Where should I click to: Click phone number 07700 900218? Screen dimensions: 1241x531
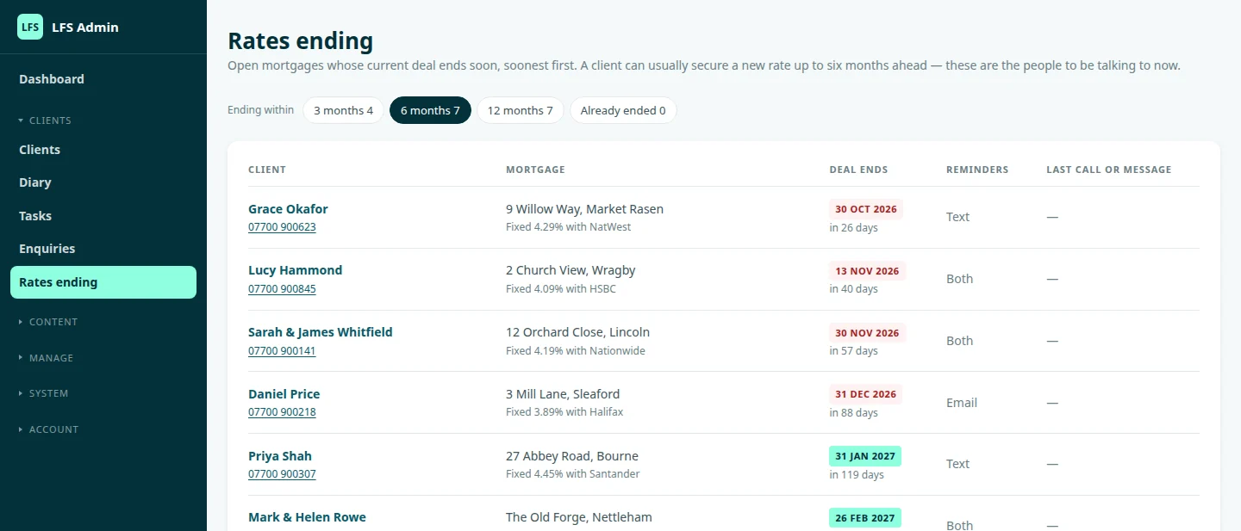[282, 412]
